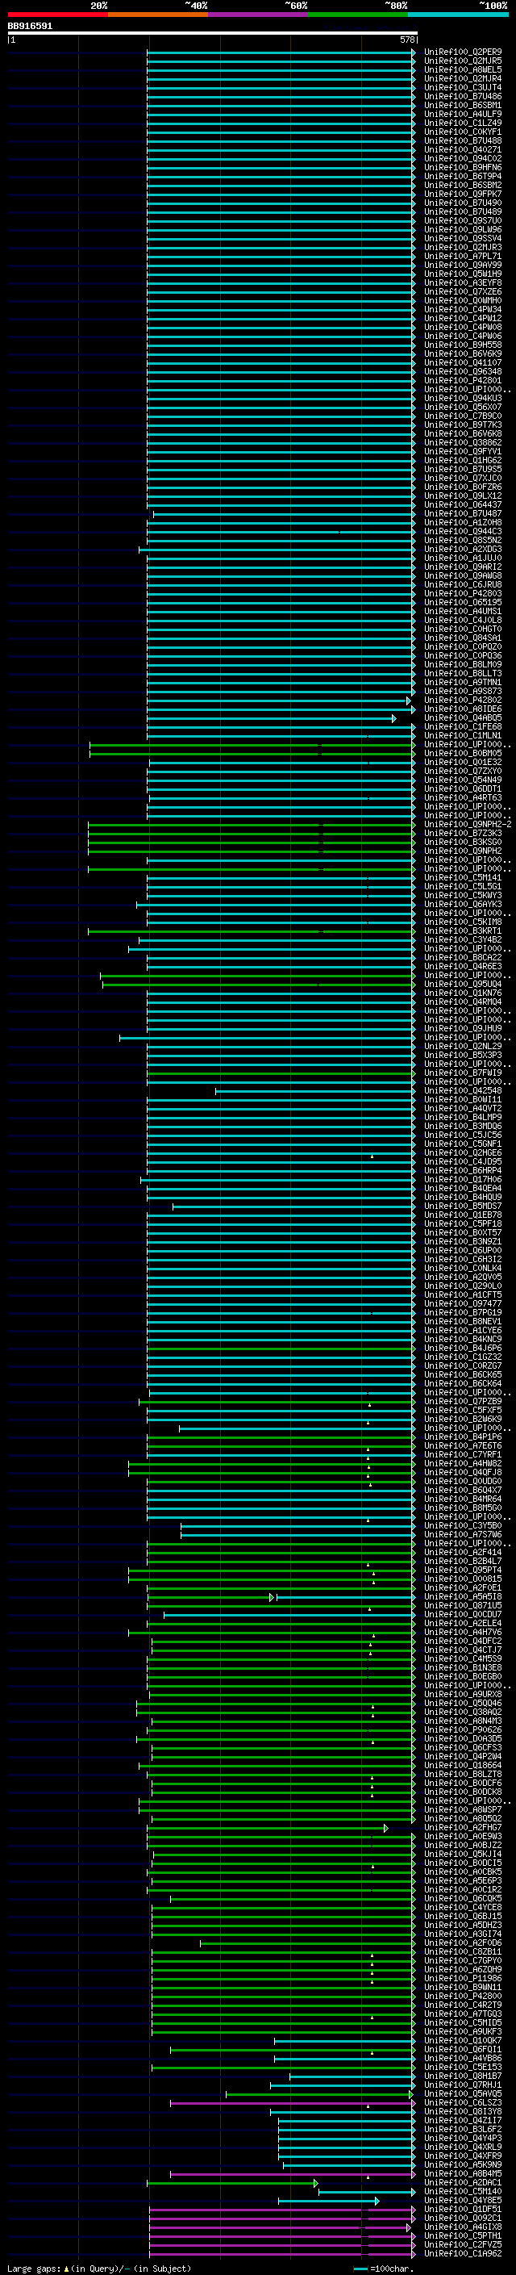Click the query end position 578

[x=406, y=40]
